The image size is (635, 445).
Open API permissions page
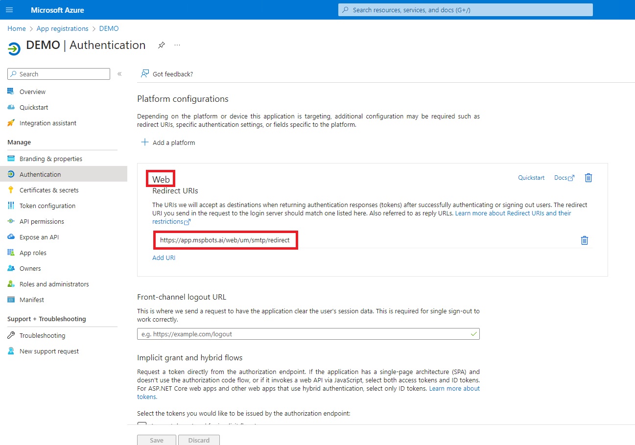click(x=40, y=221)
